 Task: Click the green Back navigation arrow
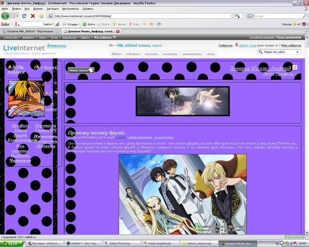[5, 16]
